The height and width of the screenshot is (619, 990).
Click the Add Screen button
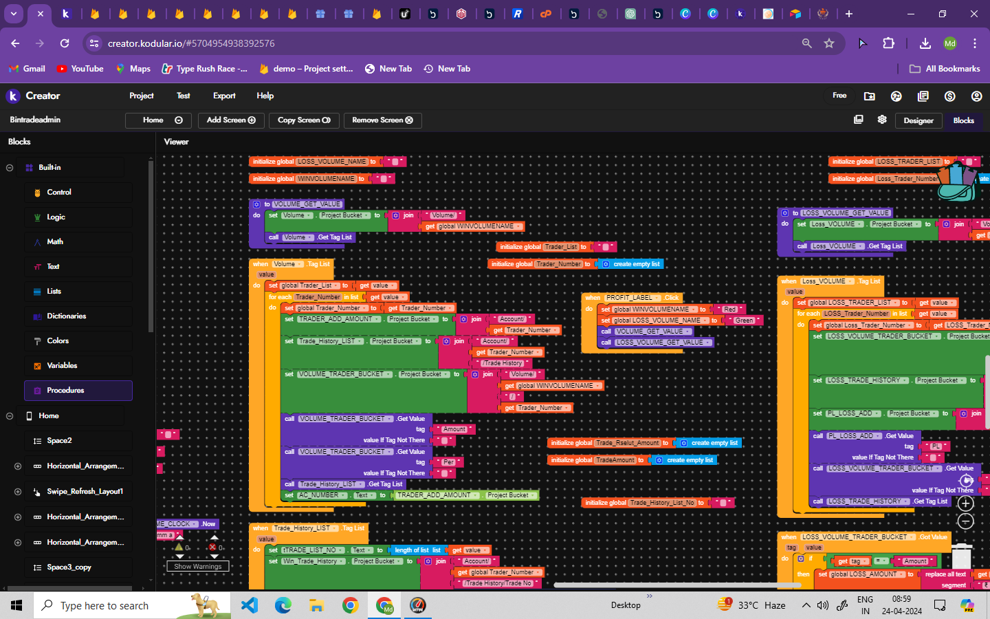[x=231, y=120]
